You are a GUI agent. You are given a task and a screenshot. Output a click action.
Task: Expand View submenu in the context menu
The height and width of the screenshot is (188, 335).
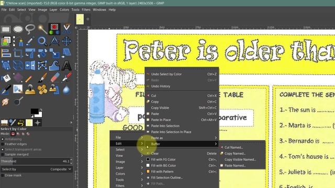(x=127, y=156)
